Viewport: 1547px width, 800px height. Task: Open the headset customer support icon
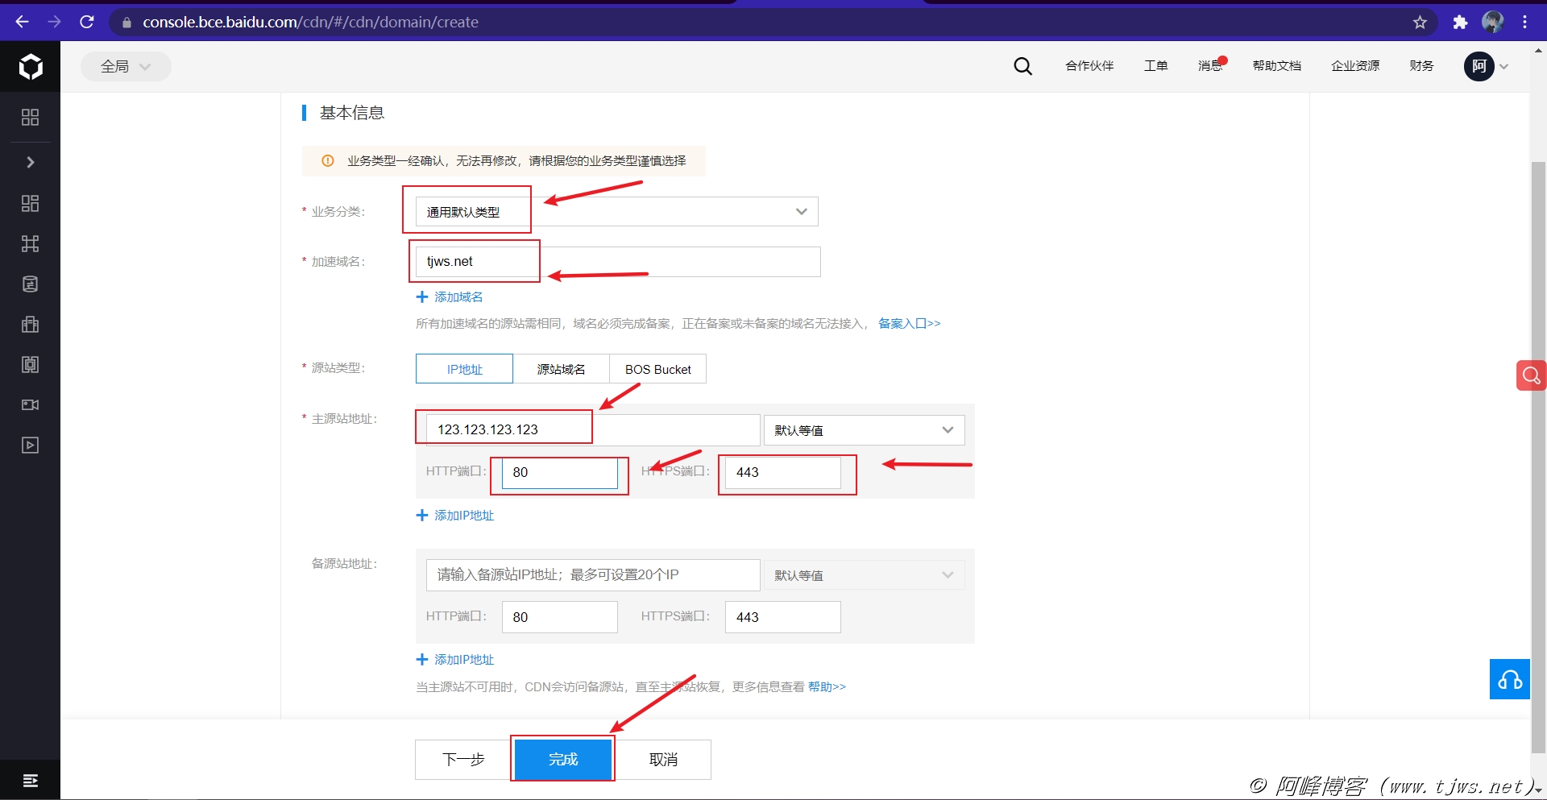[1509, 679]
